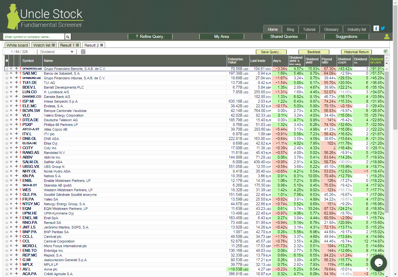Screen dimensions: 398x277
Task: Click the ! alert icon on the ABBV row
Action: 21,157
